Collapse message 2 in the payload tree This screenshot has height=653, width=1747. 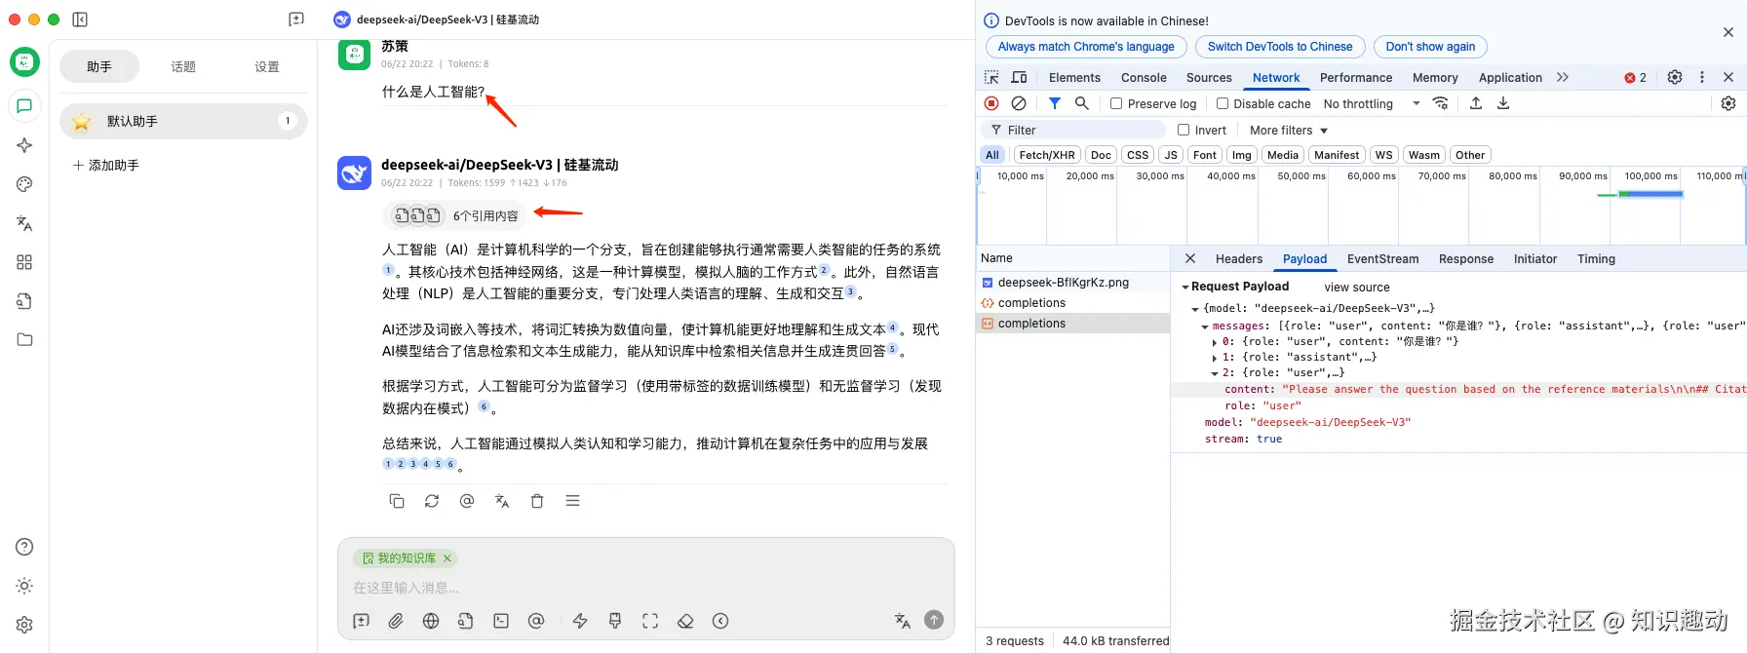(1215, 373)
